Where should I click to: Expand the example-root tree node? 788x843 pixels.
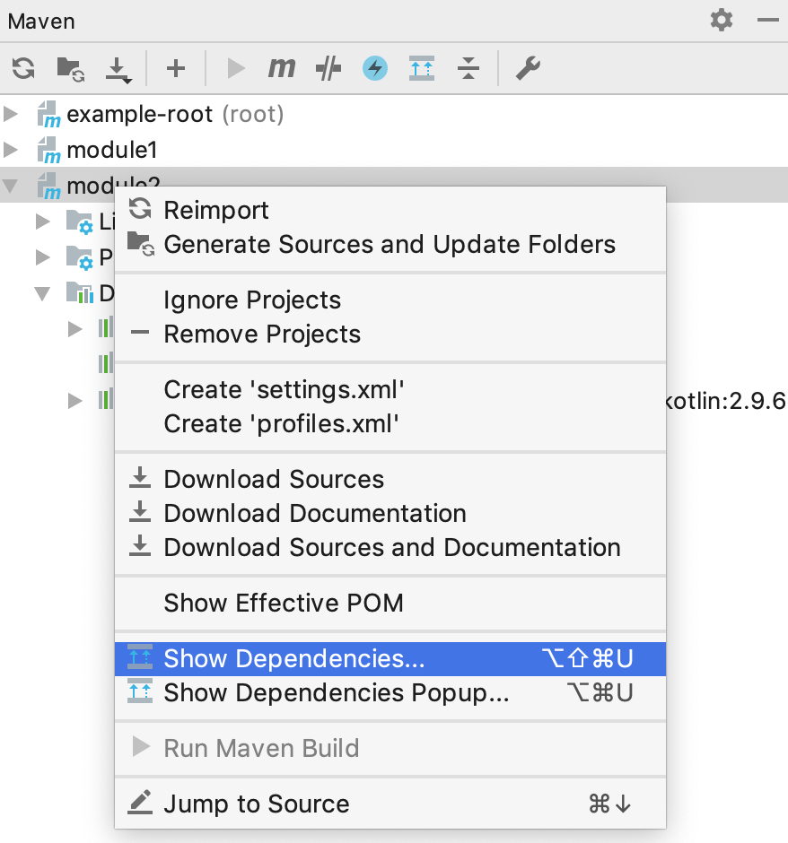pyautogui.click(x=10, y=114)
